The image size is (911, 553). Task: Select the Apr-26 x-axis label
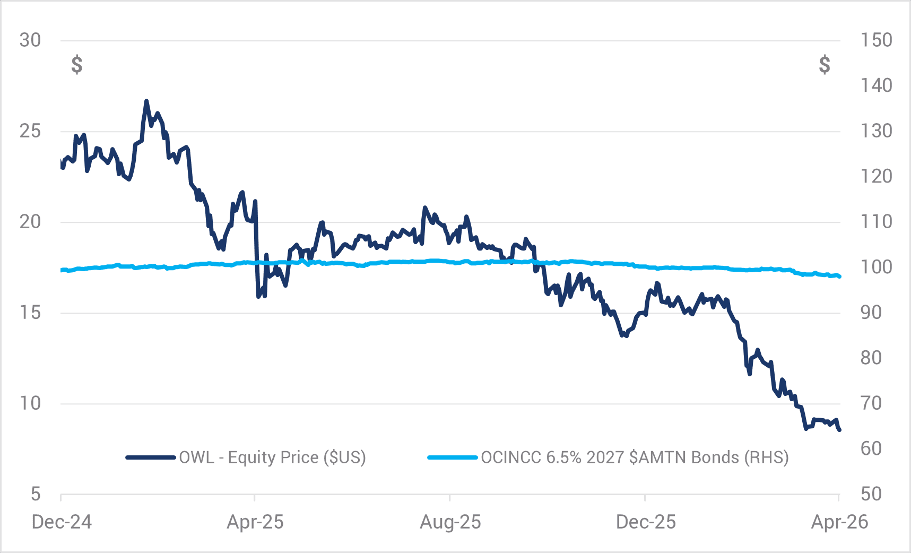point(839,522)
